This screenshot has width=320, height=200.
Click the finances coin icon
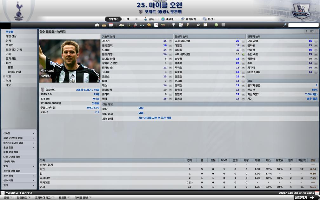pyautogui.click(x=149, y=25)
